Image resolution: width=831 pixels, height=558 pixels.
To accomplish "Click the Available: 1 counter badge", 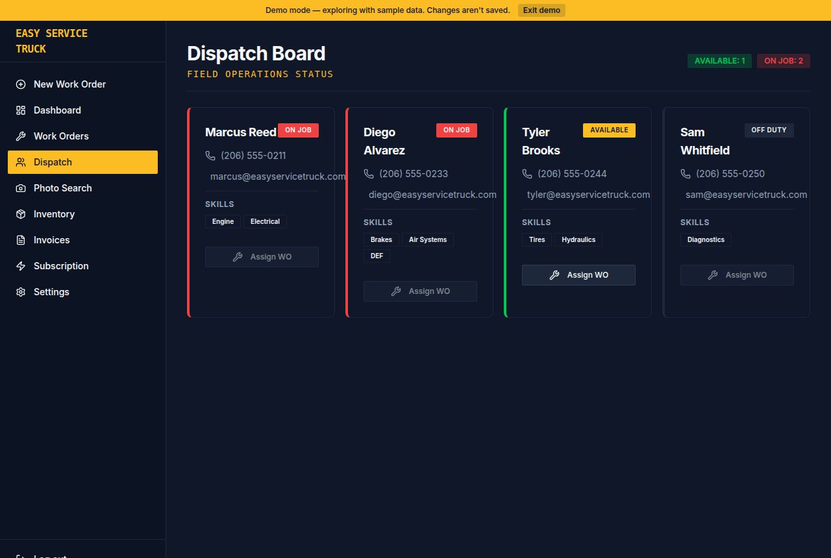I will pos(719,61).
